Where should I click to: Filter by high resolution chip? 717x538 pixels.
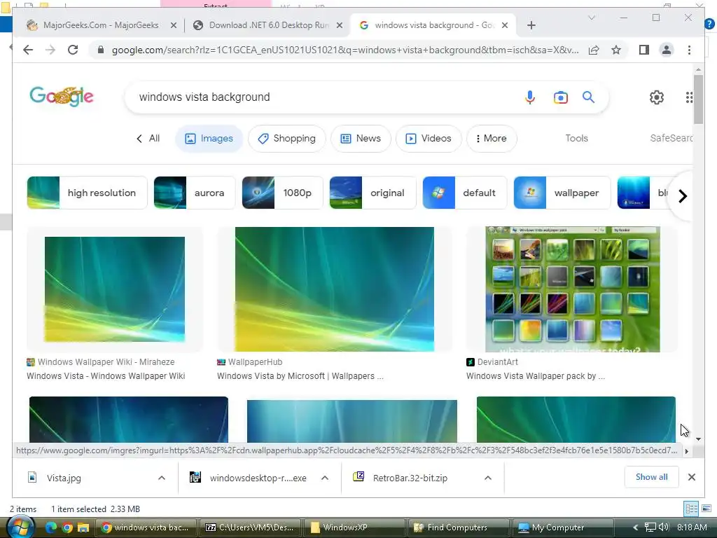[x=87, y=193]
